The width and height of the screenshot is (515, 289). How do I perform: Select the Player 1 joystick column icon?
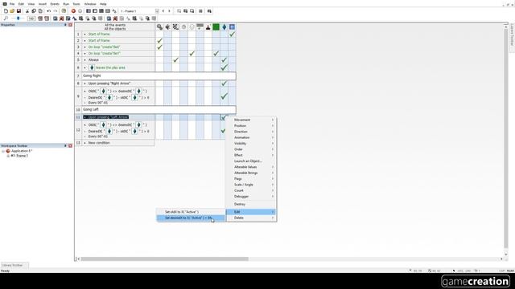point(208,26)
